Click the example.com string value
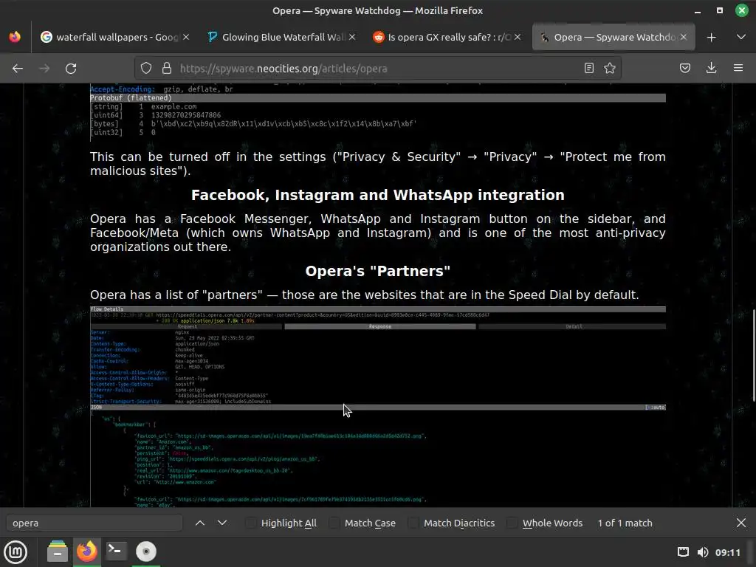Viewport: 756px width, 567px height. click(x=173, y=106)
